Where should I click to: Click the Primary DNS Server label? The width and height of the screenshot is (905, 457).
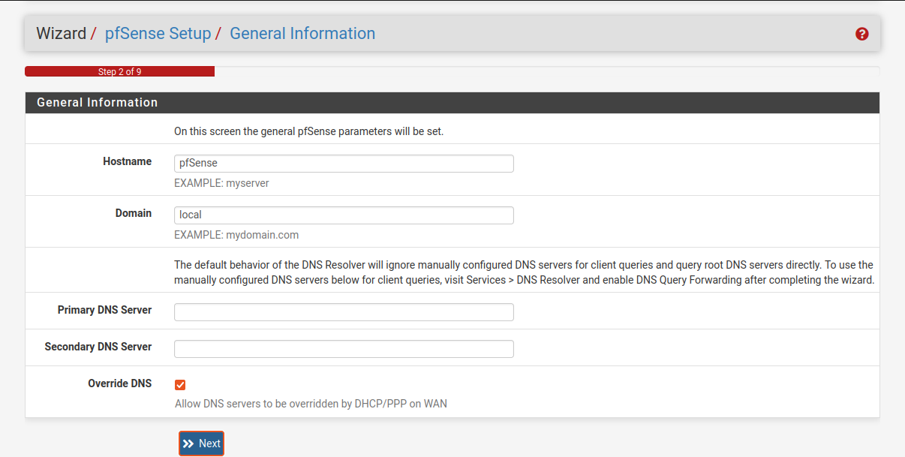pos(104,310)
